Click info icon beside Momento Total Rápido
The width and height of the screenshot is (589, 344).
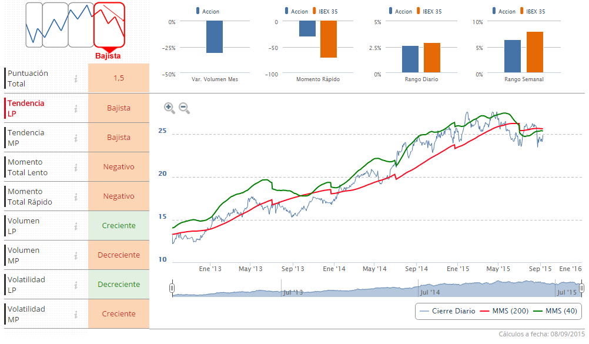pyautogui.click(x=76, y=196)
